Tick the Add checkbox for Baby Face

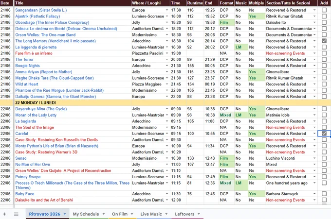click(324, 194)
